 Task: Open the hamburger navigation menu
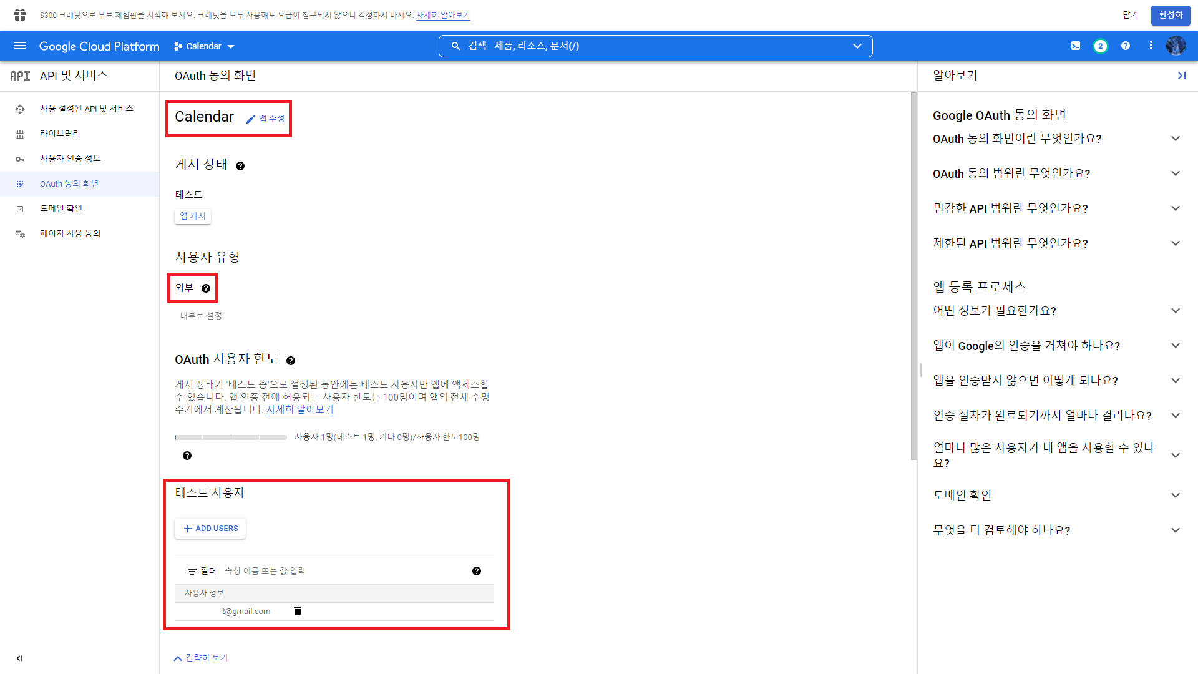coord(20,46)
